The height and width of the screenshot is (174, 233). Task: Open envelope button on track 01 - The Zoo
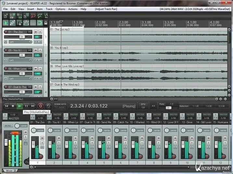coord(6,42)
